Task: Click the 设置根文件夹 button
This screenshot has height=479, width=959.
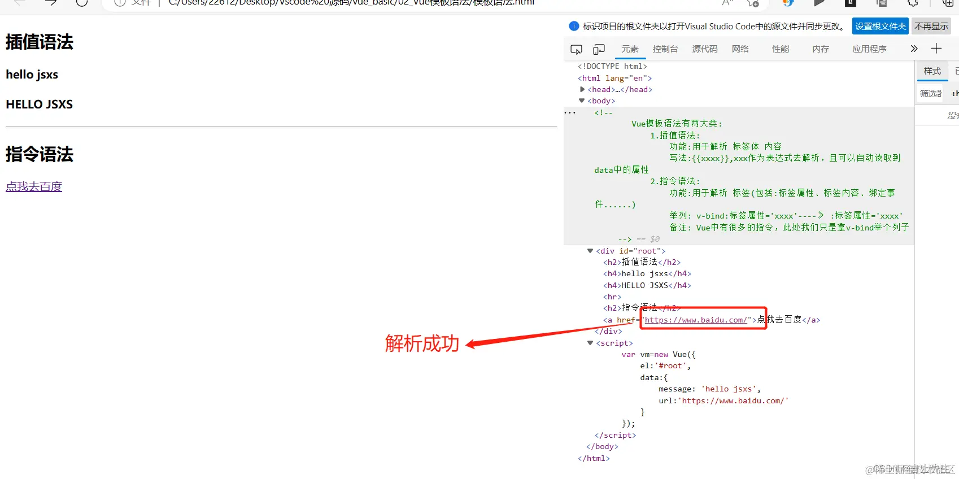Action: click(880, 26)
